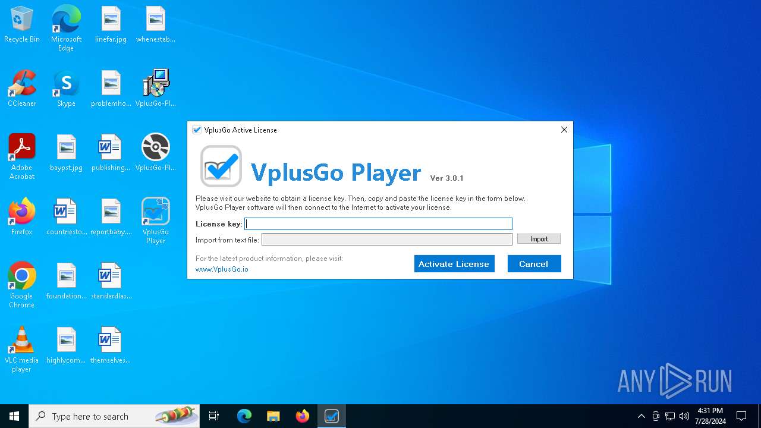This screenshot has height=428, width=761.
Task: Open Firefox desktop shortcut
Action: coord(22,218)
